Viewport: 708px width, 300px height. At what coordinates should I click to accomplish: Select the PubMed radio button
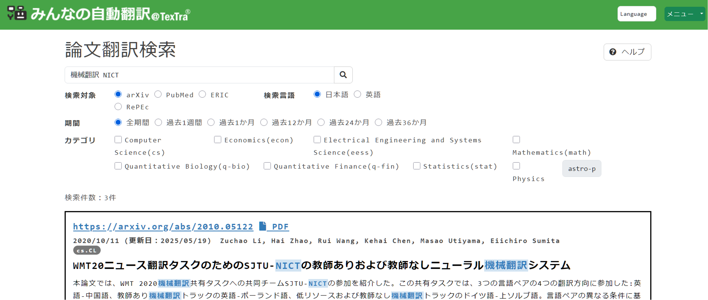coord(158,94)
